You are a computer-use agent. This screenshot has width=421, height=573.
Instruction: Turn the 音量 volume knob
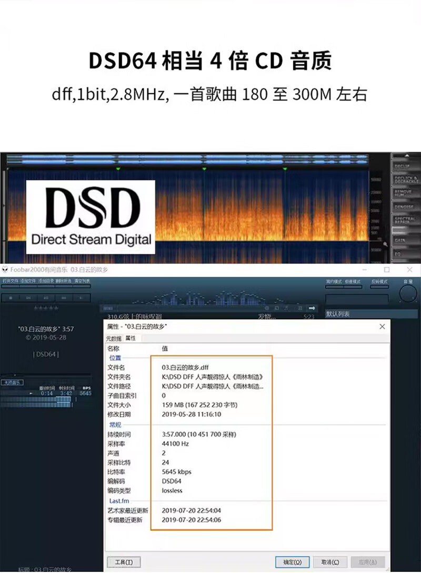[x=408, y=293]
